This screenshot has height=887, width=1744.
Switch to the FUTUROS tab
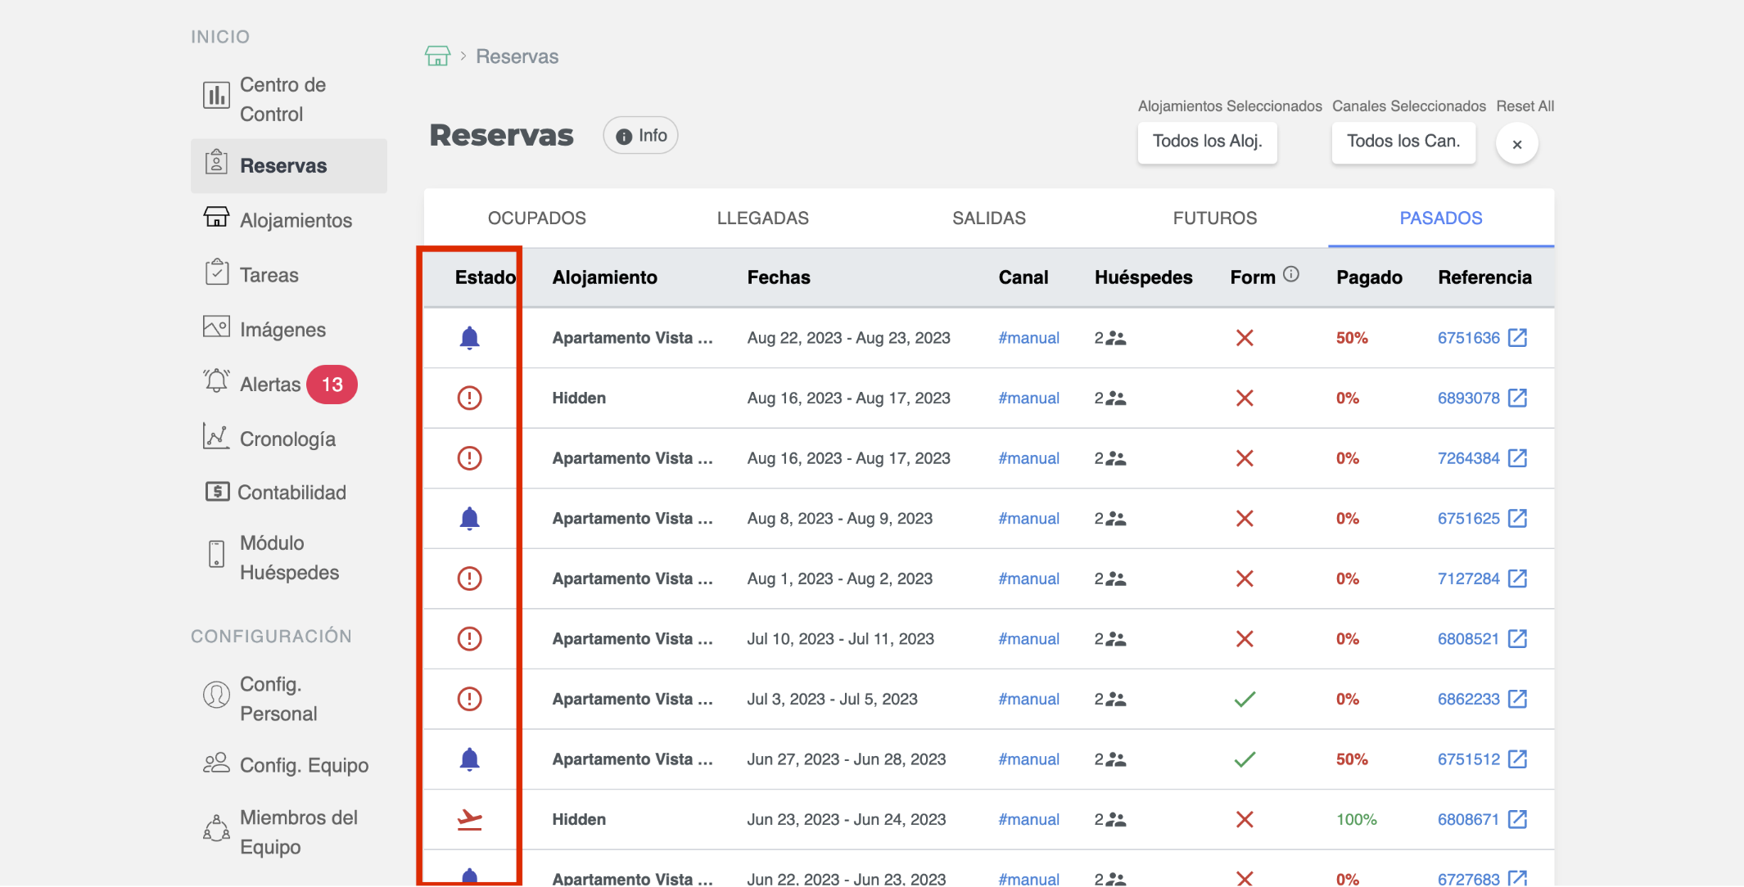point(1214,218)
